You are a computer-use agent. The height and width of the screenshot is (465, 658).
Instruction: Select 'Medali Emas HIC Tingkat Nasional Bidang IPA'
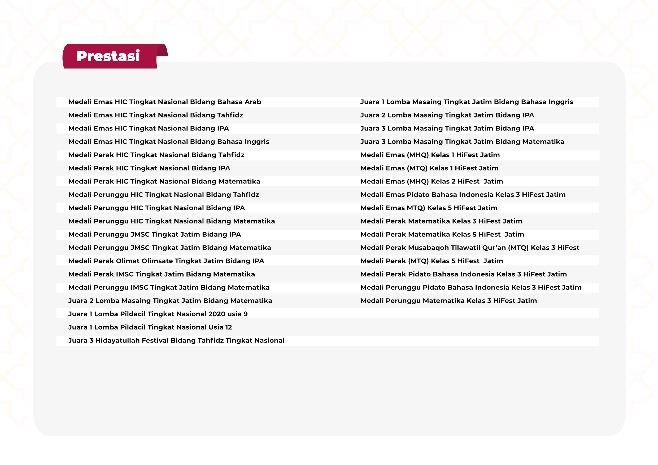click(149, 128)
